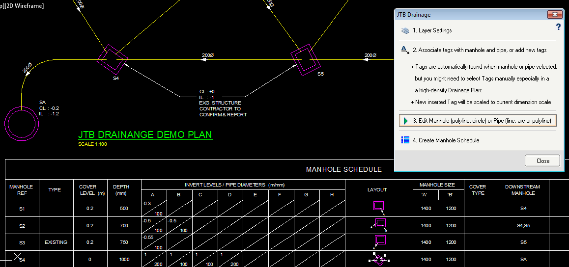This screenshot has width=569, height=267.
Task: Click the blue list icon for Manhole Schedule
Action: click(405, 140)
